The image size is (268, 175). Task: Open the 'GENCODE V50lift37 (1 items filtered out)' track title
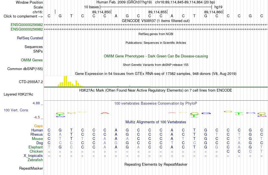(x=156, y=21)
